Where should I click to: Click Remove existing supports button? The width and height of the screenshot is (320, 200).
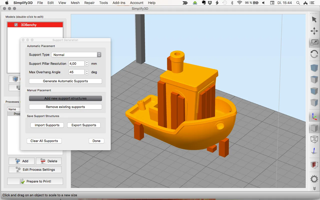click(x=65, y=107)
